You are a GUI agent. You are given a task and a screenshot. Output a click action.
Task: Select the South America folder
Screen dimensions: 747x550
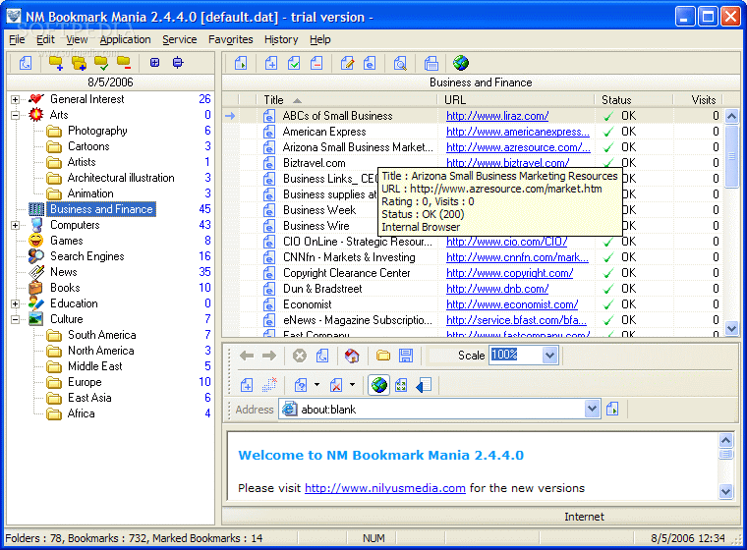102,335
